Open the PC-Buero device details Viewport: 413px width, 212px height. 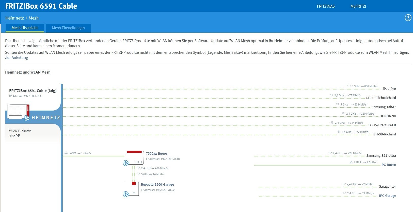pyautogui.click(x=389, y=165)
